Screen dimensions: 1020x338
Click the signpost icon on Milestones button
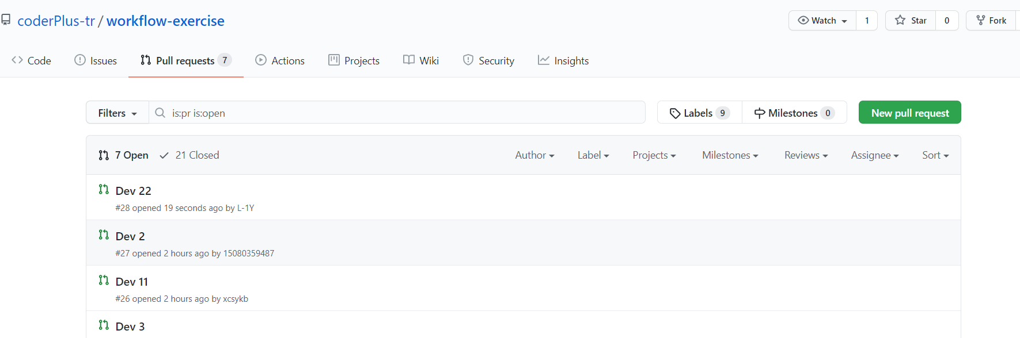click(x=760, y=113)
